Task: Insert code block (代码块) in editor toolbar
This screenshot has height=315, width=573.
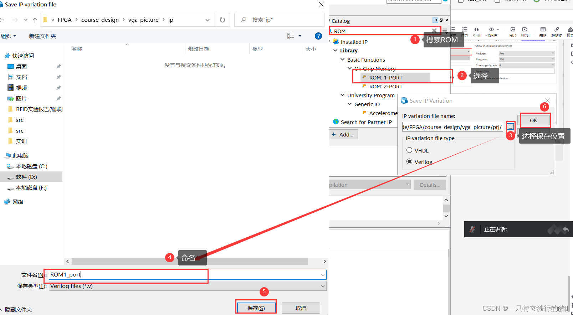Action: pos(491,32)
